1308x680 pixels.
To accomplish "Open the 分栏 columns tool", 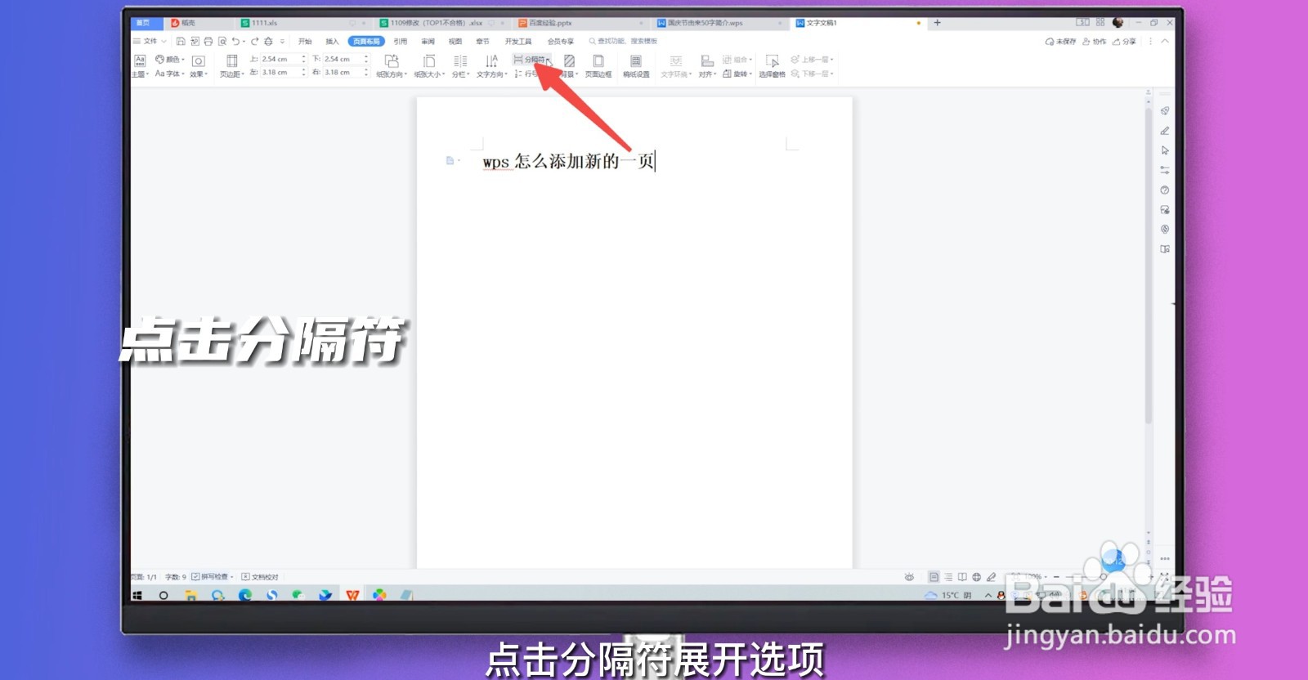I will (x=460, y=65).
